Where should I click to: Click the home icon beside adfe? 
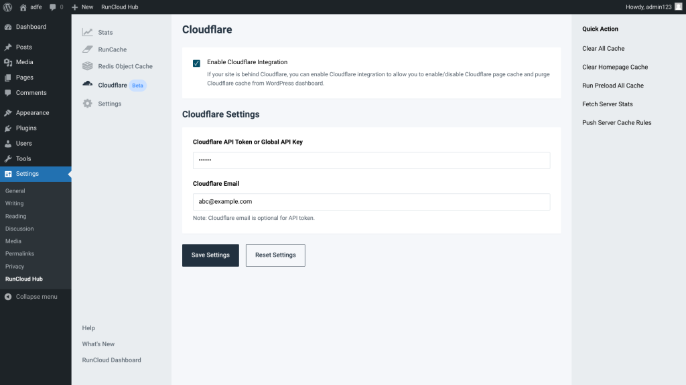coord(23,7)
